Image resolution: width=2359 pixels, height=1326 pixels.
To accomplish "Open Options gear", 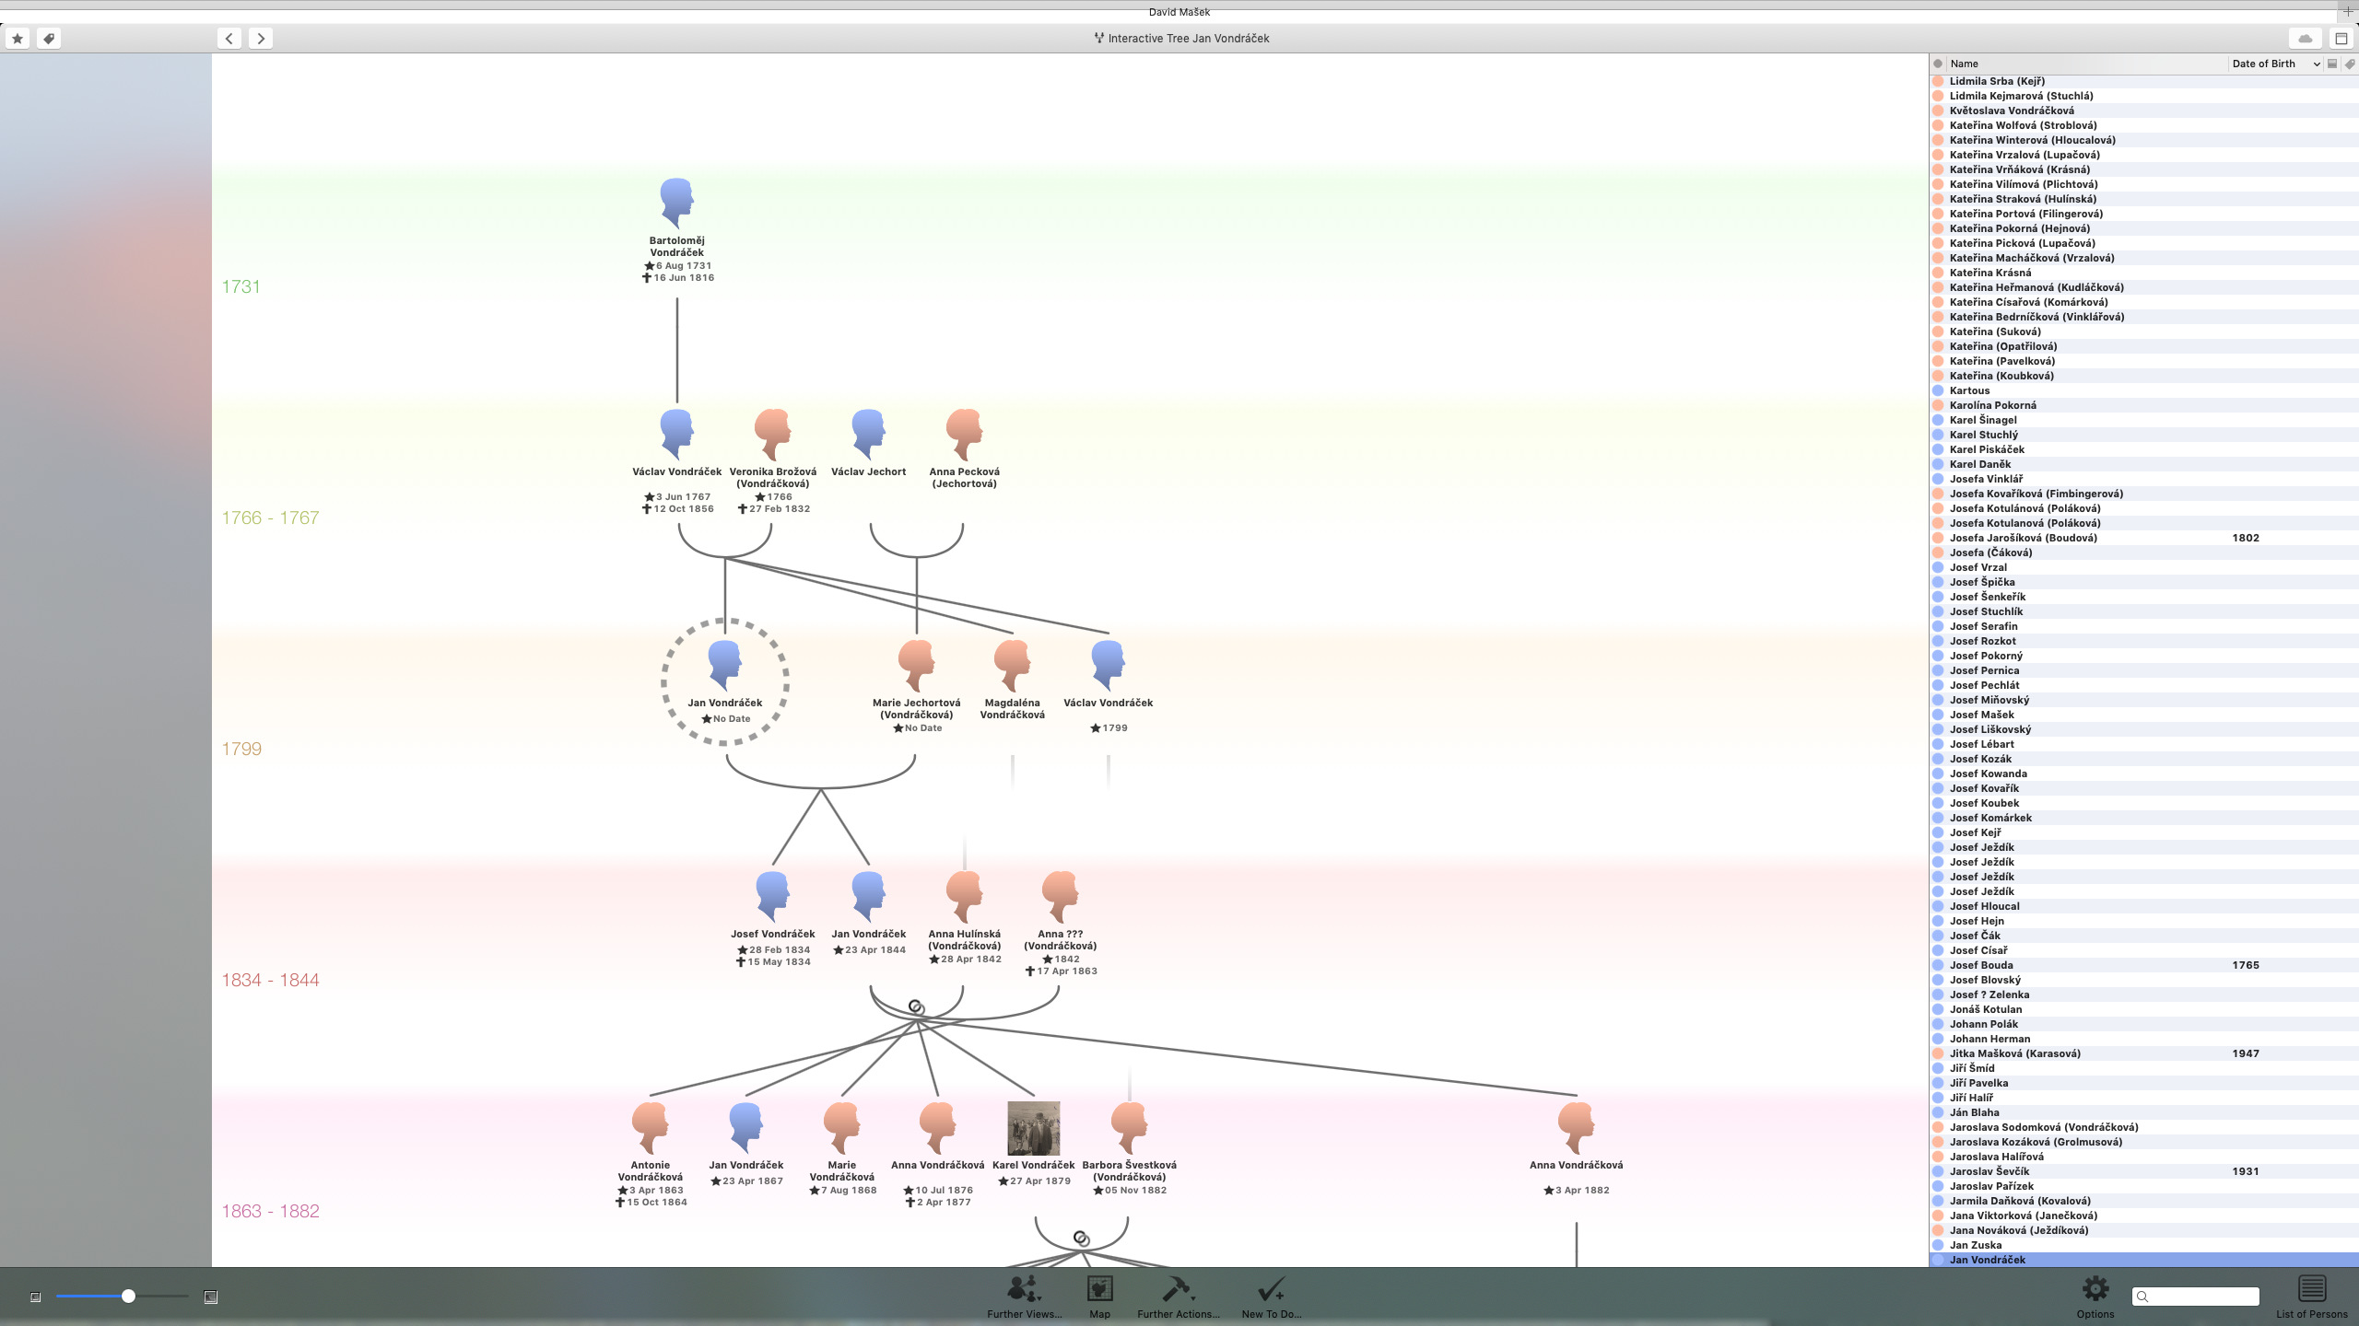I will (2095, 1297).
